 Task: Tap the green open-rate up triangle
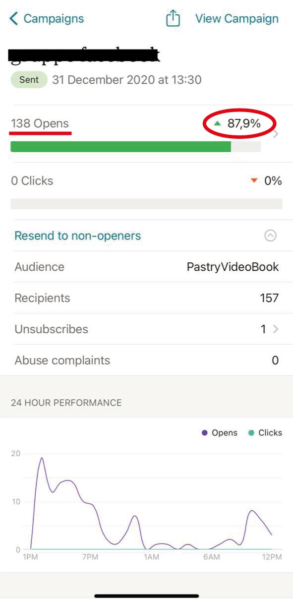coord(217,123)
